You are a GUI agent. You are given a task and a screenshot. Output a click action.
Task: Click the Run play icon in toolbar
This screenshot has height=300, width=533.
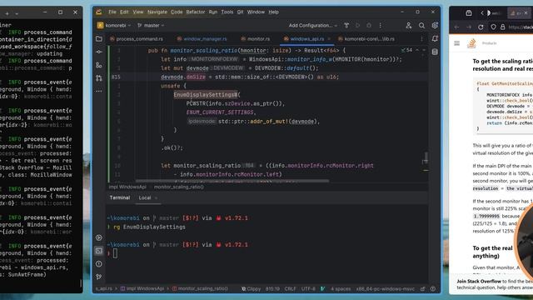click(x=357, y=26)
